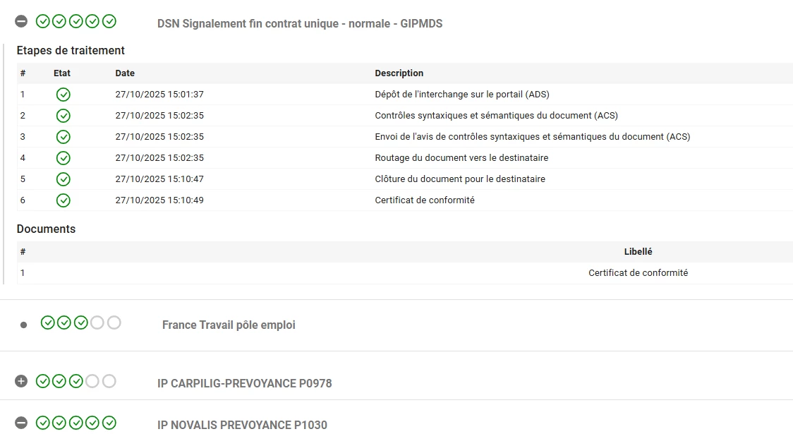Click the Clôture step status check icon
The image size is (793, 434).
63,179
